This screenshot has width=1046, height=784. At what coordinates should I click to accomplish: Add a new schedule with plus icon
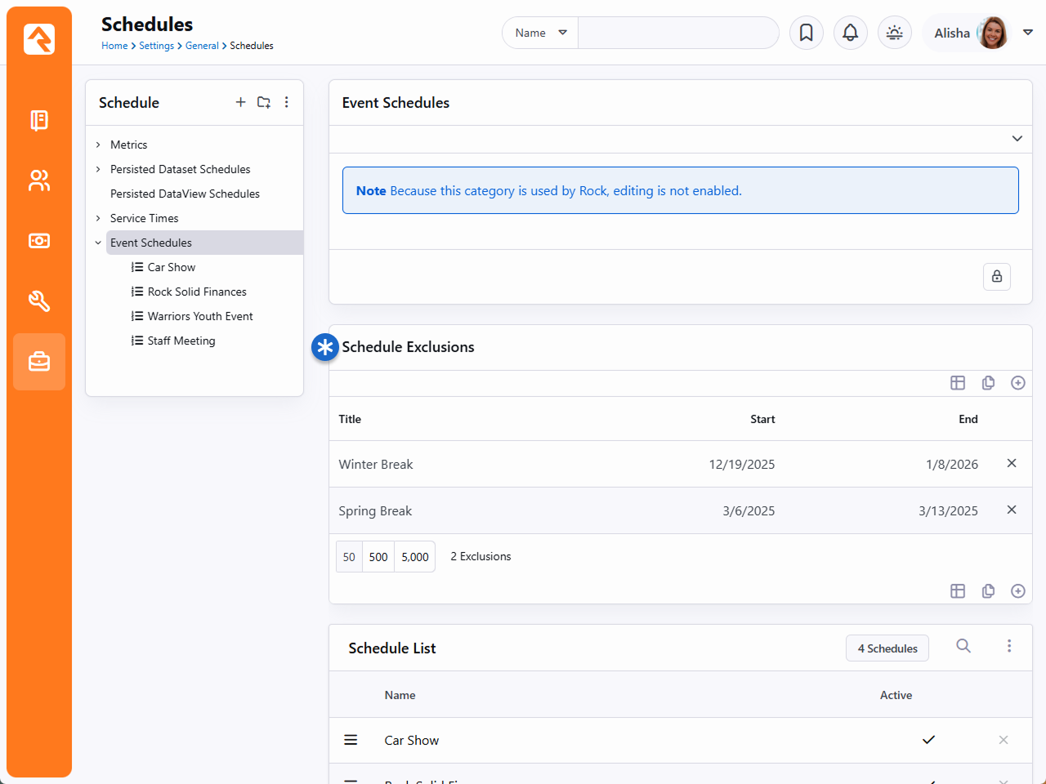[x=240, y=102]
